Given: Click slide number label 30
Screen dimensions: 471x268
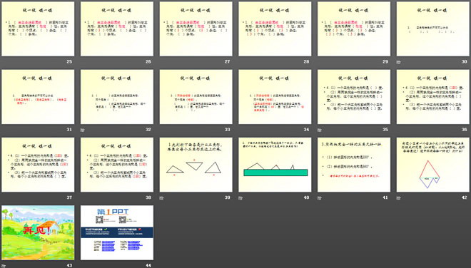Looking at the screenshot, I should click(464, 61).
